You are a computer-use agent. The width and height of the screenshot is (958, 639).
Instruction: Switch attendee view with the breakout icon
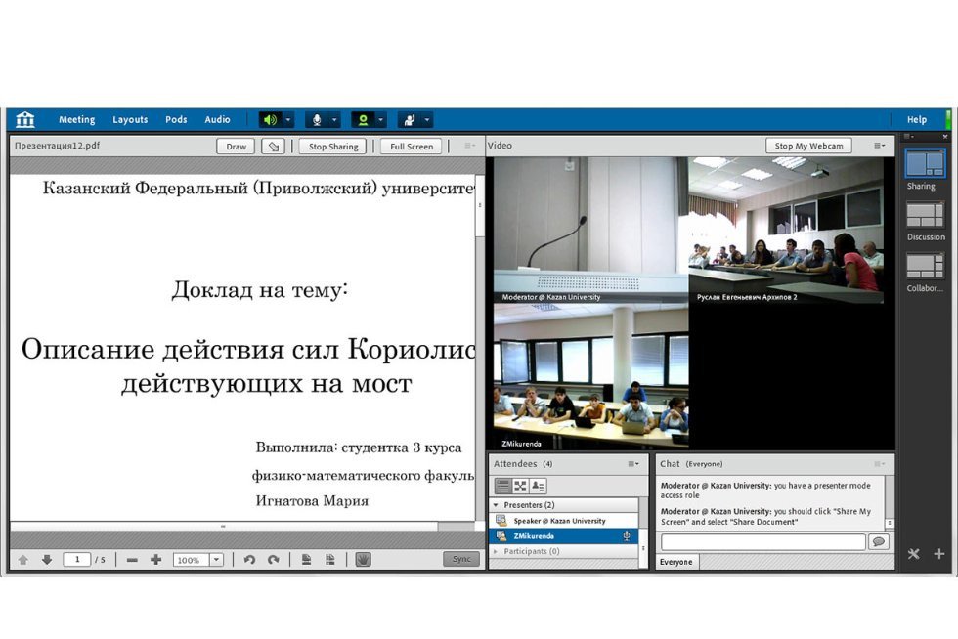[519, 487]
